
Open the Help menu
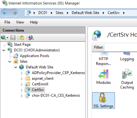34,22
